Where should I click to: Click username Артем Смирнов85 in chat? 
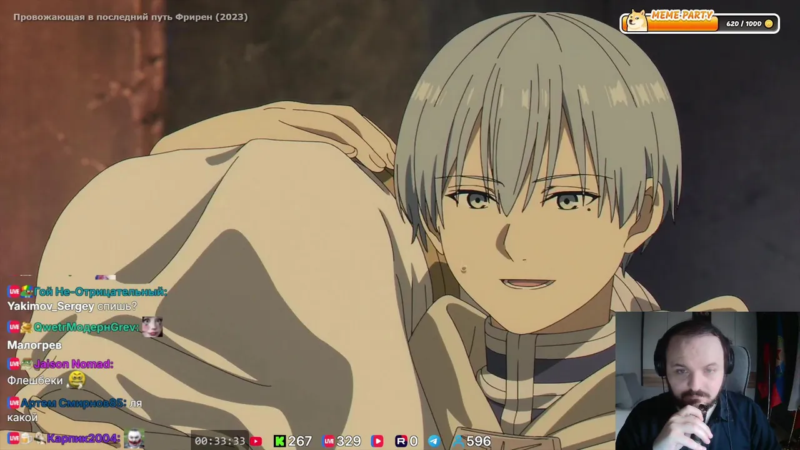click(73, 403)
